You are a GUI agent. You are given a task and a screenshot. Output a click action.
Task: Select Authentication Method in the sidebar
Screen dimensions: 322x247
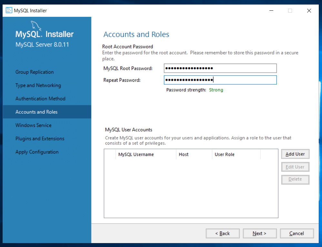(40, 98)
